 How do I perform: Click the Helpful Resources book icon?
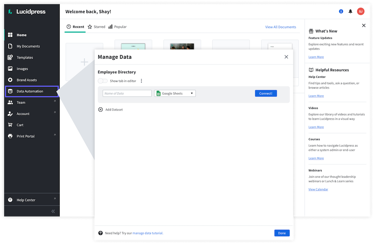tap(311, 70)
